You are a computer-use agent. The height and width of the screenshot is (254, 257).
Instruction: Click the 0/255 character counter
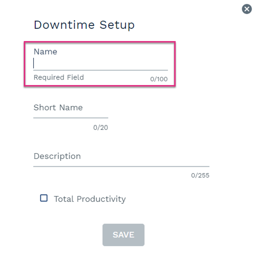pyautogui.click(x=200, y=175)
